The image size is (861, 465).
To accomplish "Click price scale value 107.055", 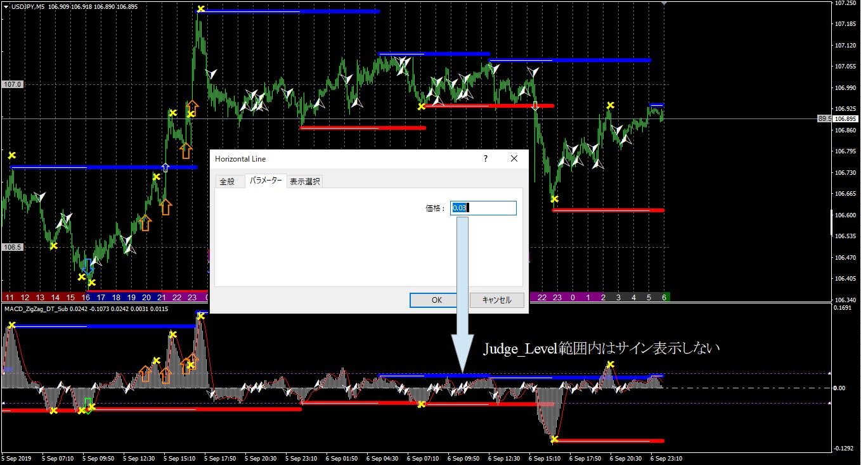I will click(845, 67).
